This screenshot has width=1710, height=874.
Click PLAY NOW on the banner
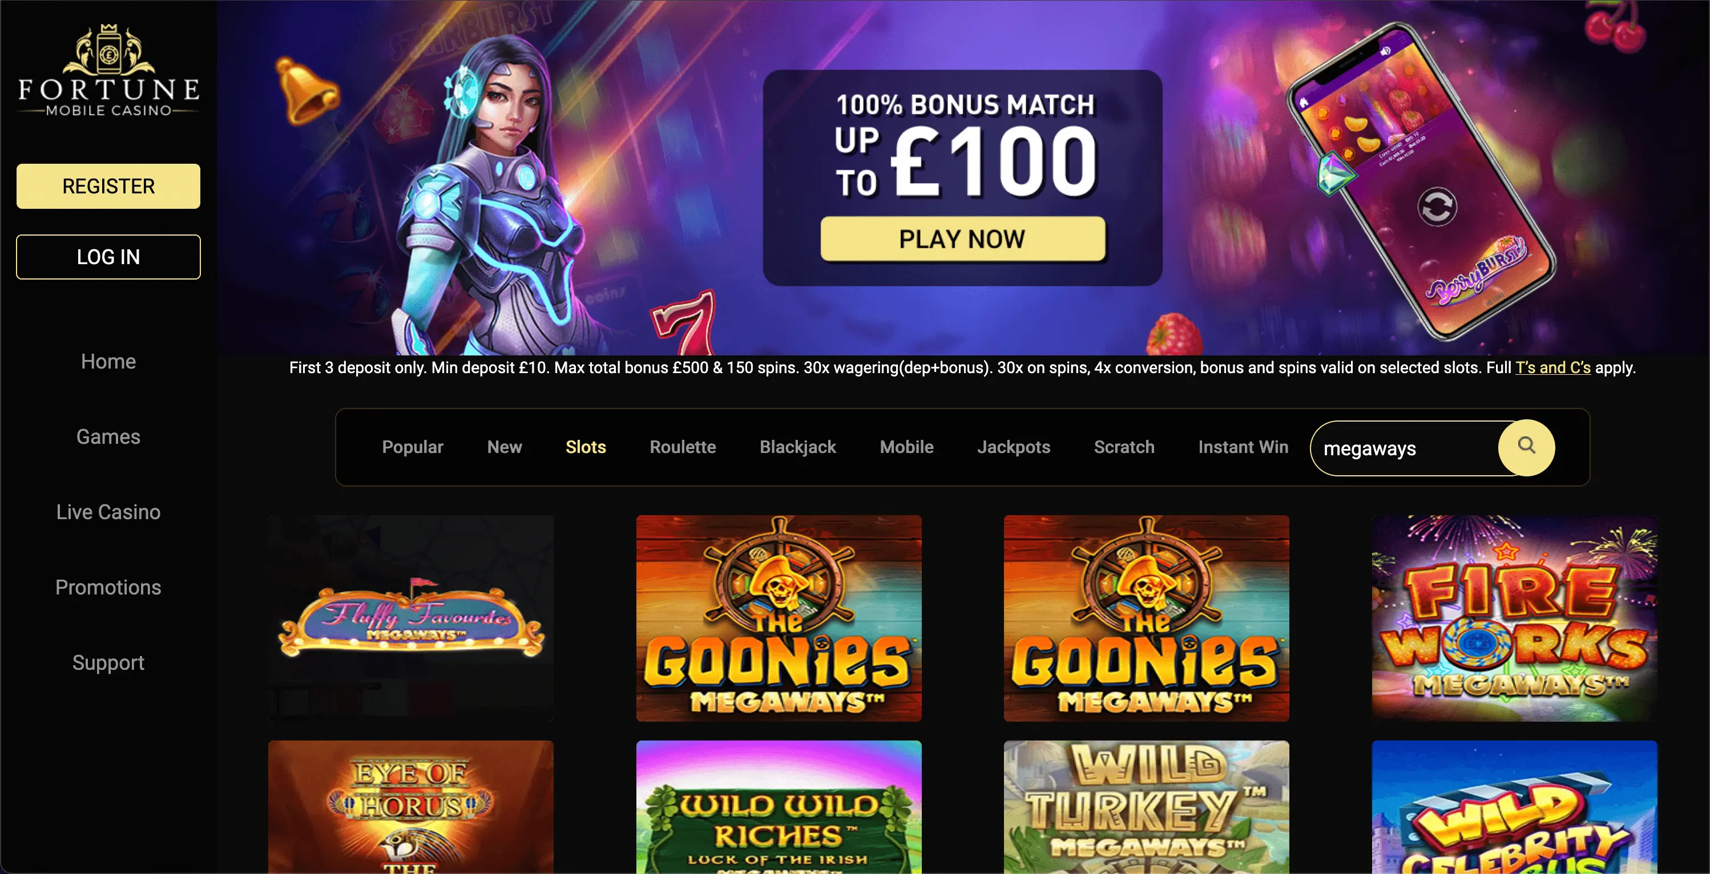click(962, 239)
